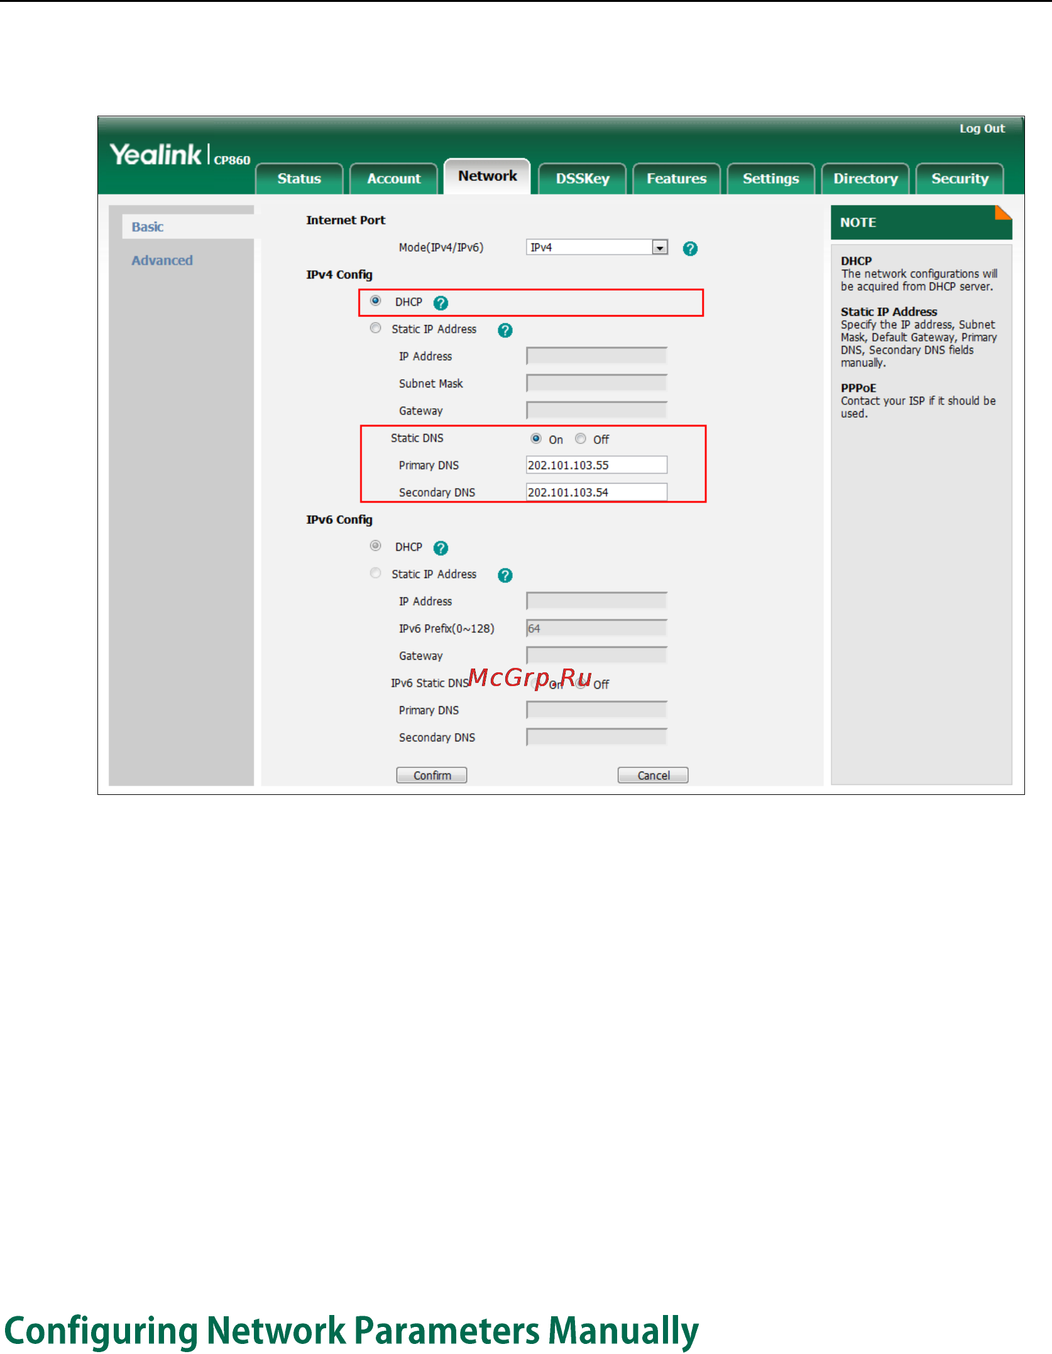The width and height of the screenshot is (1052, 1354).
Task: Click the IPv6 Config section heading
Action: click(339, 520)
